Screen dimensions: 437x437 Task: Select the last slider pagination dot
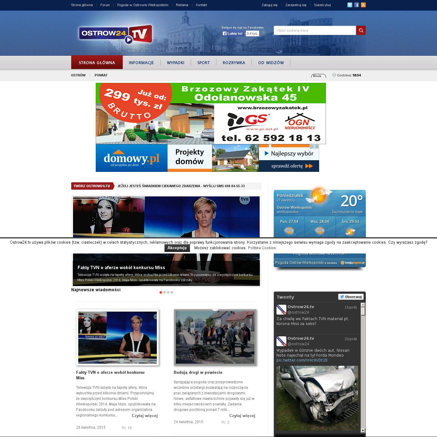point(172,292)
